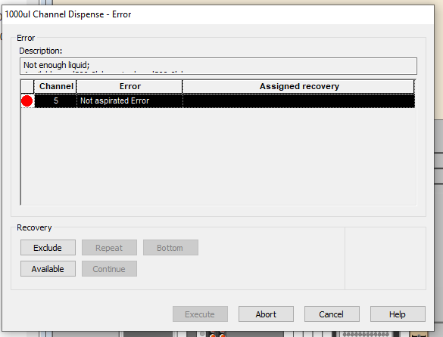Click the grayed-out Execute button
The width and height of the screenshot is (443, 337).
(x=200, y=314)
